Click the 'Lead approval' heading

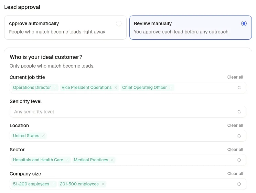pyautogui.click(x=22, y=7)
